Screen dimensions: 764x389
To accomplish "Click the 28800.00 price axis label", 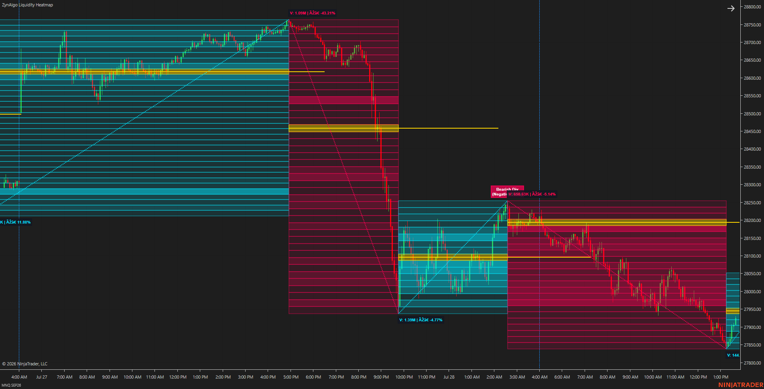I will click(x=752, y=7).
